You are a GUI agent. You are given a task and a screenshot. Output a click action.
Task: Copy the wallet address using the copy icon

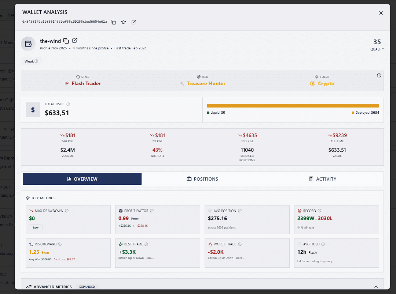point(114,22)
